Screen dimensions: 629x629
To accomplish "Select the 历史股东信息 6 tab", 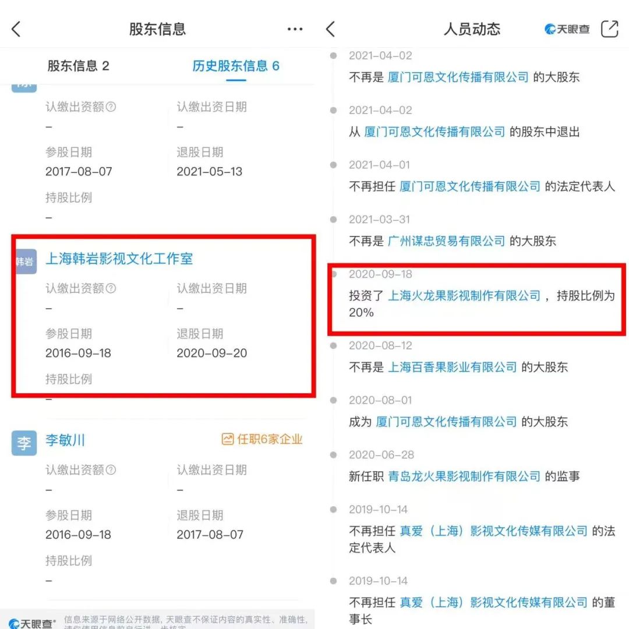I will pos(236,66).
